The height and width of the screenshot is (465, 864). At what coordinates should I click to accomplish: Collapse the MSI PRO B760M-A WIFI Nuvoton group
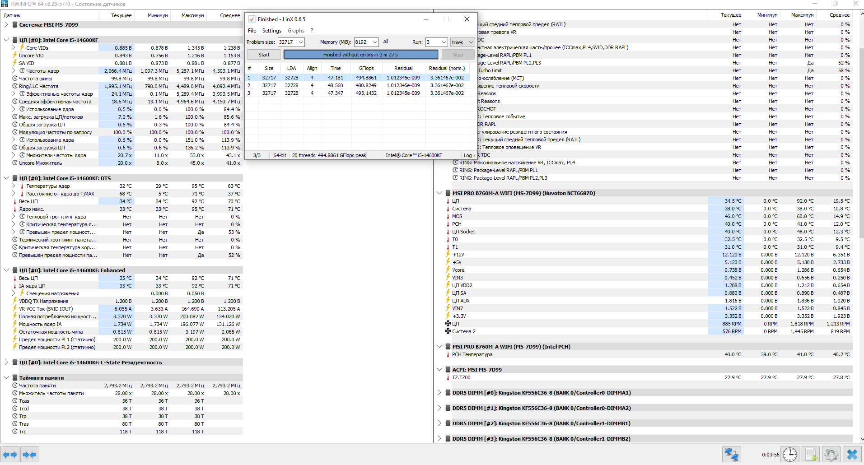439,193
